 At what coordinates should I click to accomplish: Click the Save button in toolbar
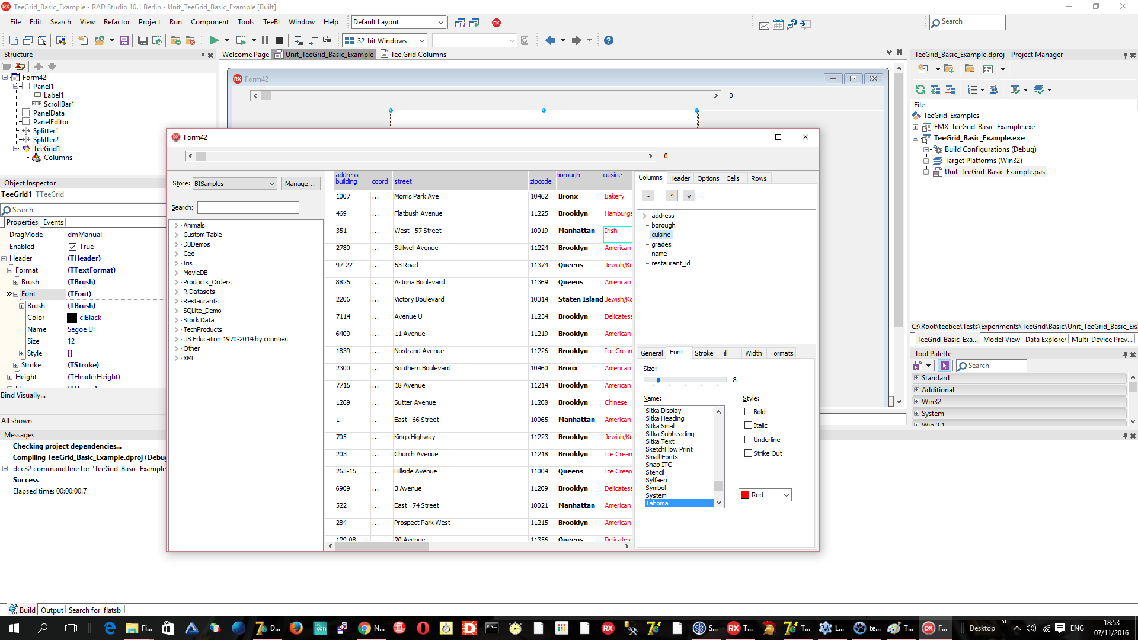click(123, 41)
